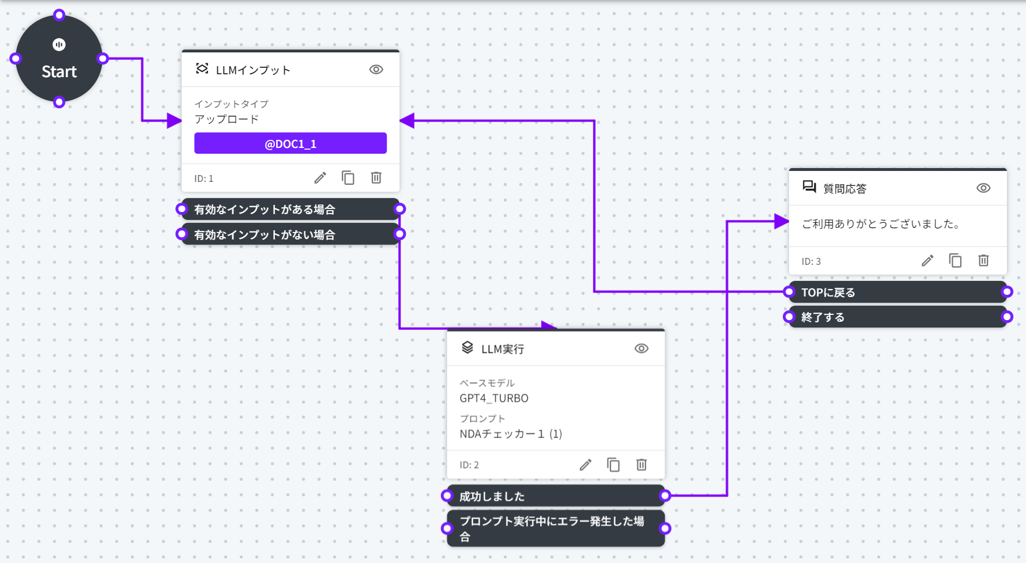Duplicate the LLMインプット node
The height and width of the screenshot is (563, 1026).
click(x=348, y=178)
